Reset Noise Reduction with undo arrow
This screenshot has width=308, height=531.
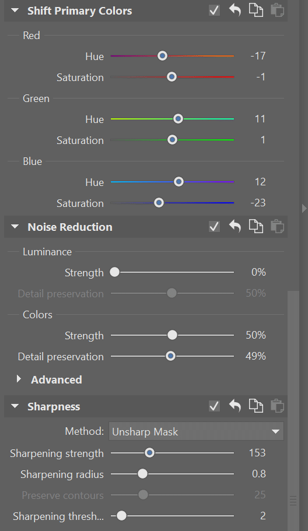click(x=235, y=227)
